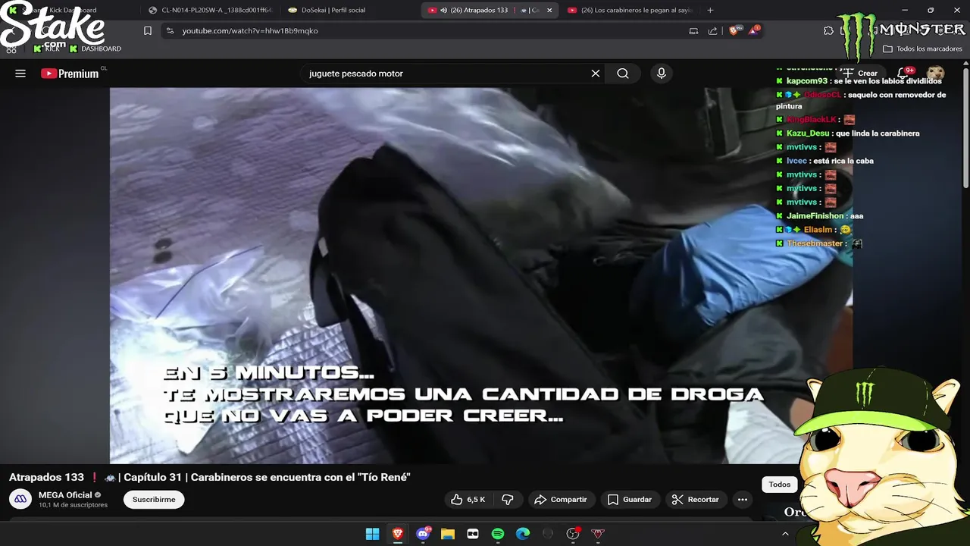Open MEGA Oficial channel link

click(65, 495)
